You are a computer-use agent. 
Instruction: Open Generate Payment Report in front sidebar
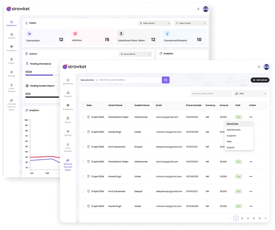[68, 165]
